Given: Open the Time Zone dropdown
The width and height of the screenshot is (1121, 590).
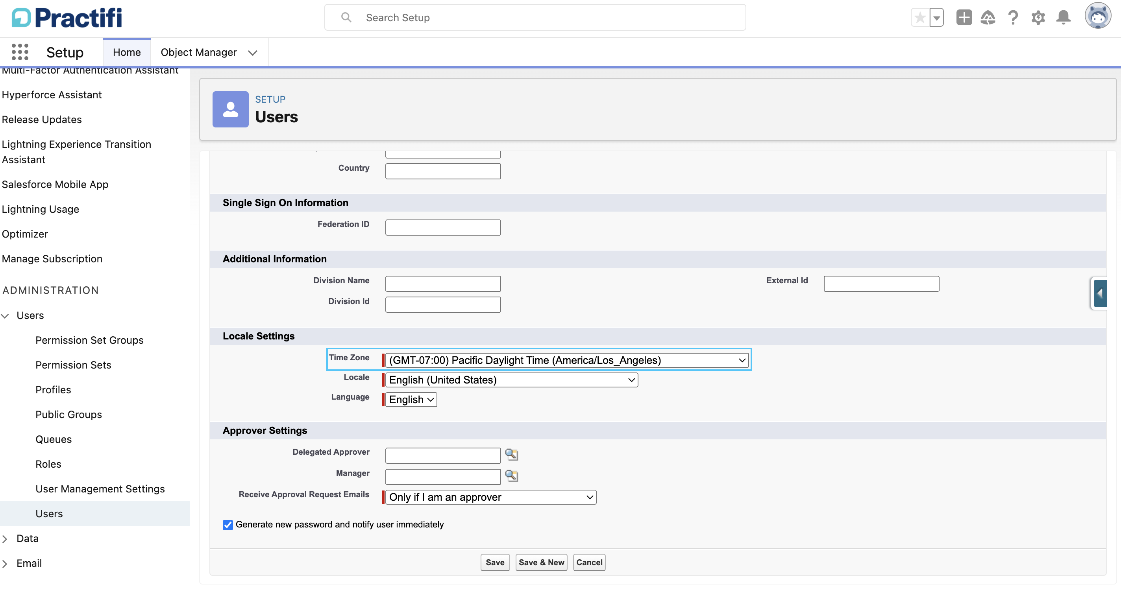Looking at the screenshot, I should 566,360.
